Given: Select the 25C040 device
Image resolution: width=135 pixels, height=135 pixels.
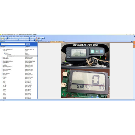Looking at the screenshot, I should tap(4, 97).
